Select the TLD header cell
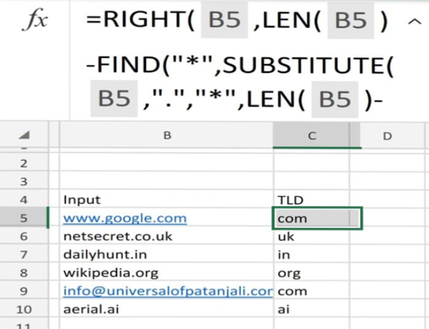Viewport: 429px width, 329px height. pos(311,200)
